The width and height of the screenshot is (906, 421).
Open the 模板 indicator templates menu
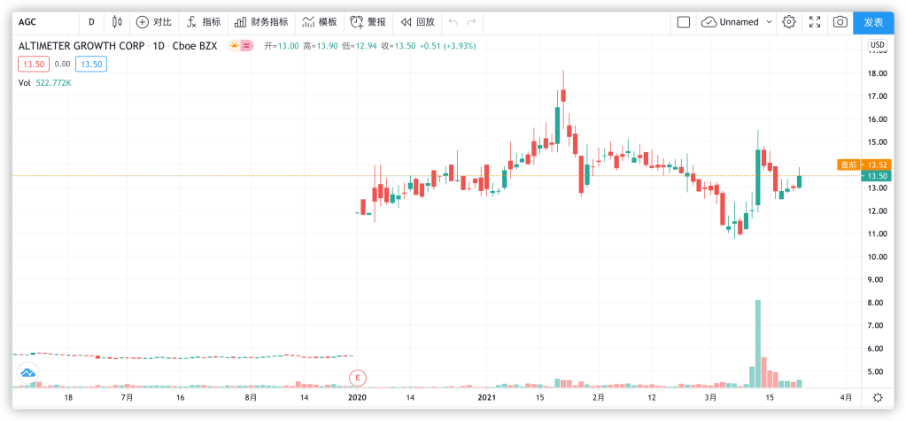click(x=319, y=21)
